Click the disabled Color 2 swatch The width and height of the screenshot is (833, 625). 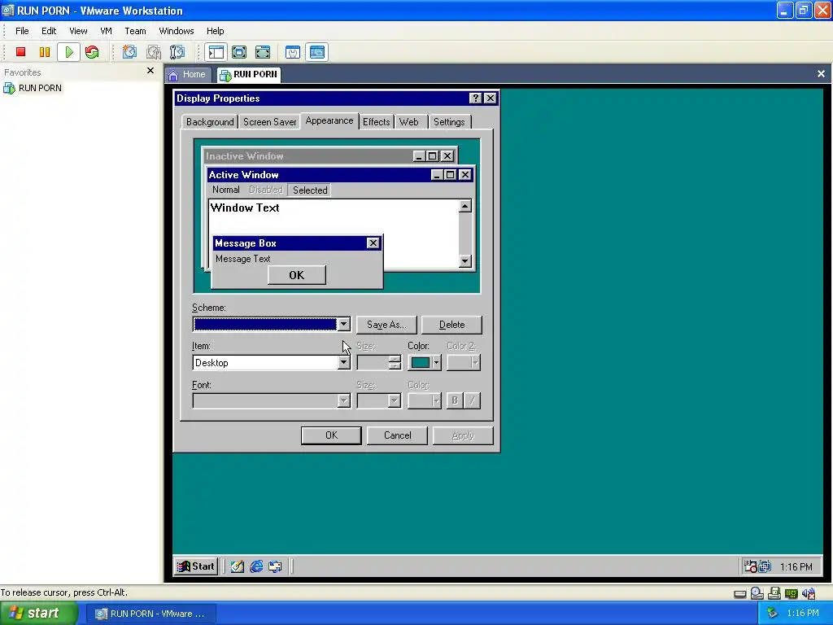463,363
